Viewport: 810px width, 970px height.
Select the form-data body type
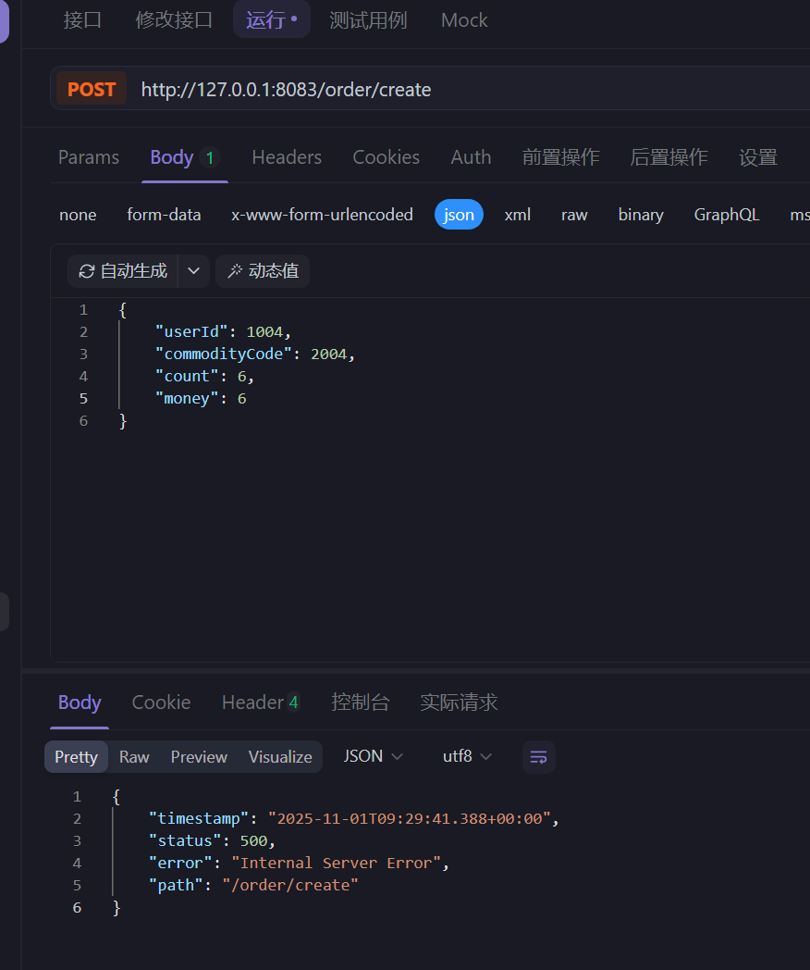[x=164, y=215]
